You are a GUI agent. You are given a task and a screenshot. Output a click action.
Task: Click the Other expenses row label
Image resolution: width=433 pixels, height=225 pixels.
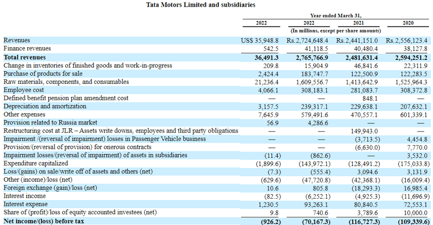tap(24, 114)
